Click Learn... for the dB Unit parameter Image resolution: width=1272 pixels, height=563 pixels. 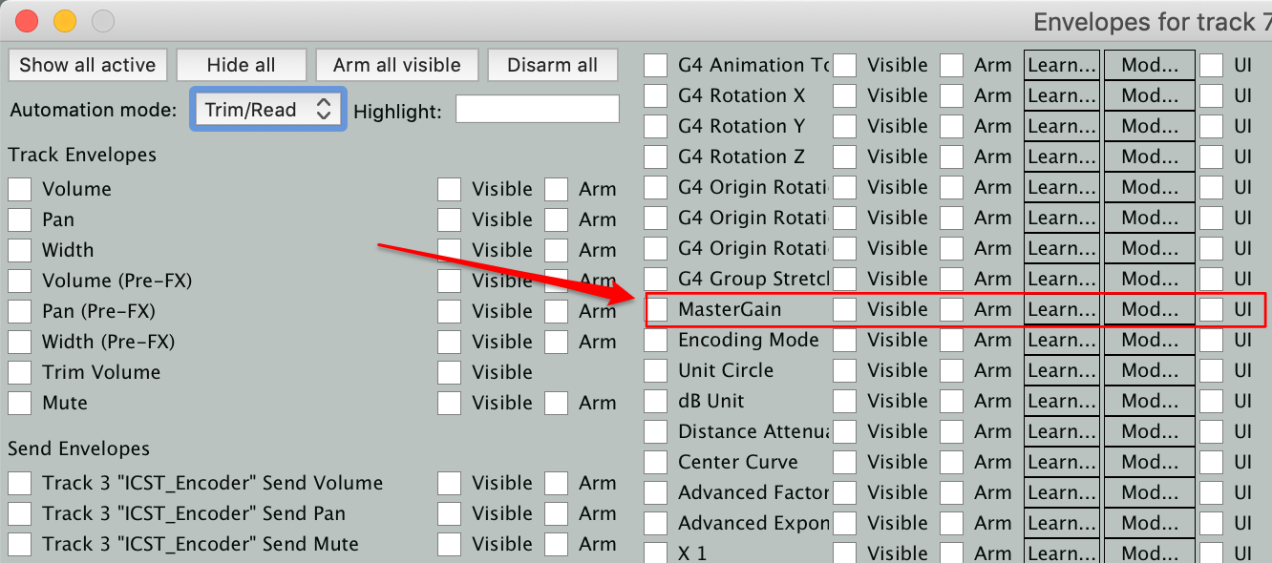click(1061, 401)
